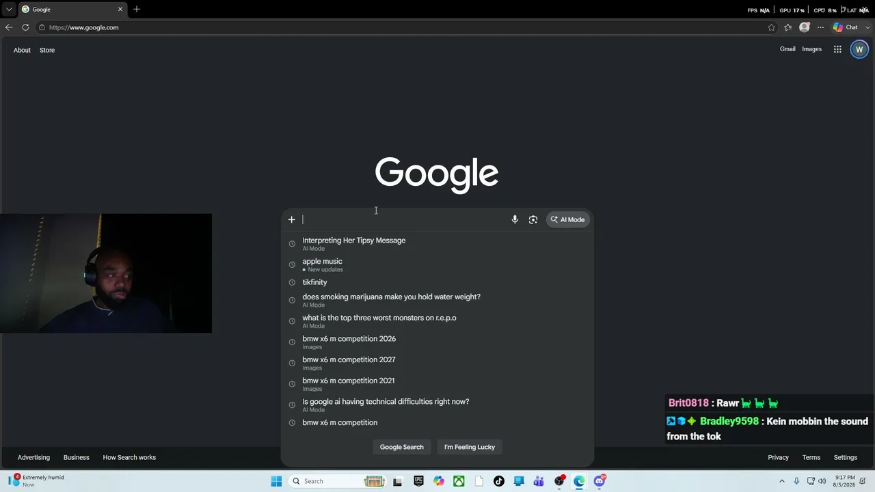
Task: Open the Edge Settings and more menu
Action: pyautogui.click(x=821, y=27)
